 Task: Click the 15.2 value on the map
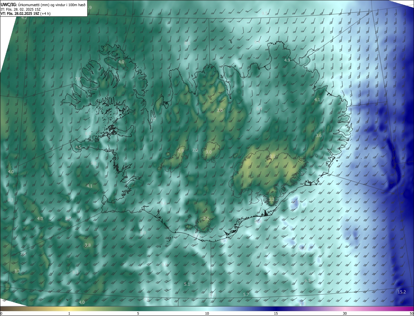click(x=401, y=292)
